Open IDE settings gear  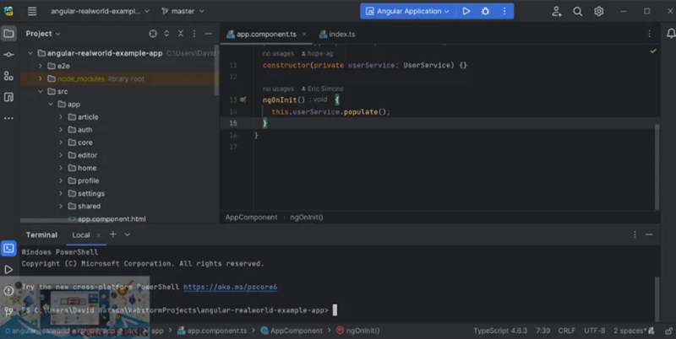pyautogui.click(x=599, y=12)
